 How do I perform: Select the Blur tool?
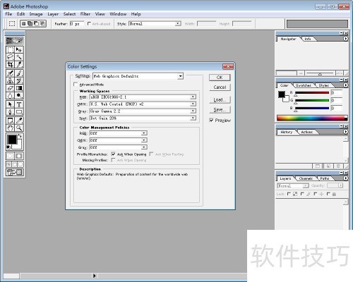[x=10, y=95]
